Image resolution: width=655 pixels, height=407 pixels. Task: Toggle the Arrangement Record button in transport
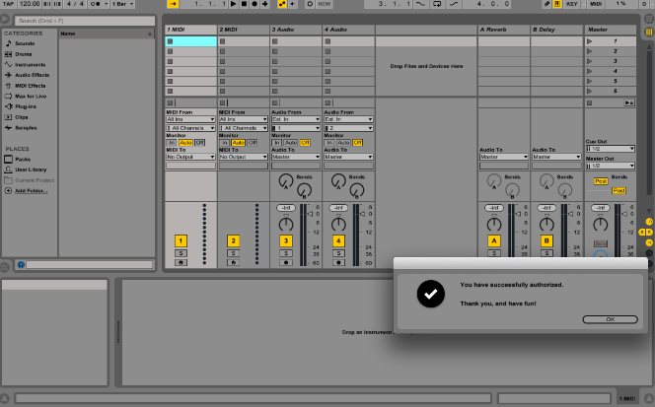pyautogui.click(x=255, y=4)
